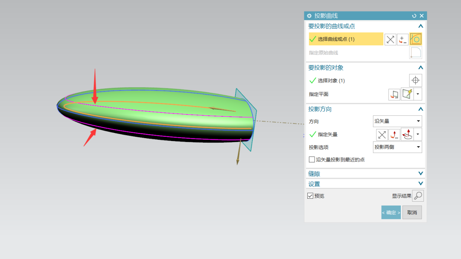Activate the 选择曲线或点 (1) selection field
Image resolution: width=461 pixels, height=259 pixels.
346,39
